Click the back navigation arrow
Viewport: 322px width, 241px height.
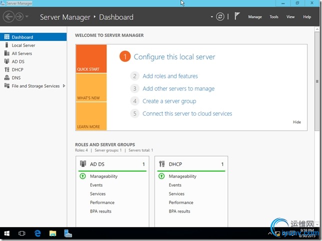[8, 16]
